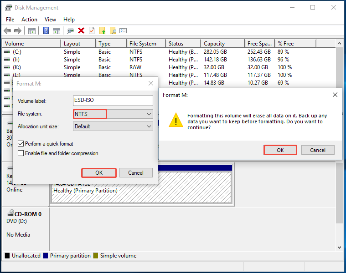The height and width of the screenshot is (273, 346).
Task: Cancel the erase data warning dialog
Action: point(318,150)
